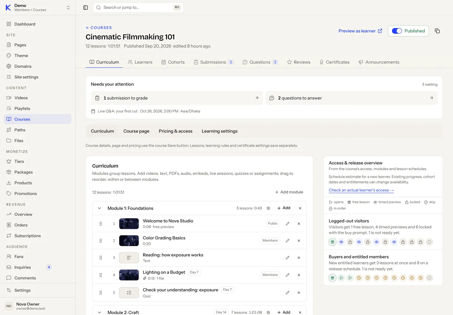
Task: Toggle Public visibility on Welcome lesson
Action: (x=273, y=224)
